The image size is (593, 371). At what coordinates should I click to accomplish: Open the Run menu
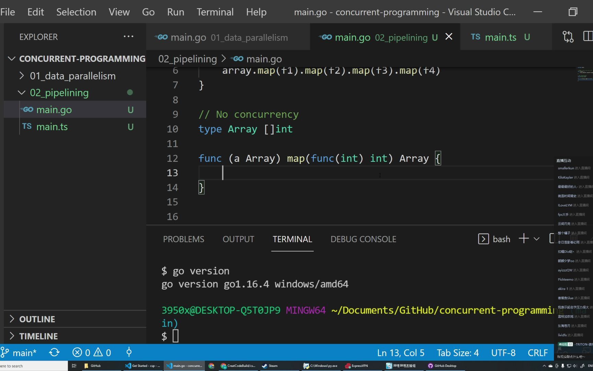(176, 12)
